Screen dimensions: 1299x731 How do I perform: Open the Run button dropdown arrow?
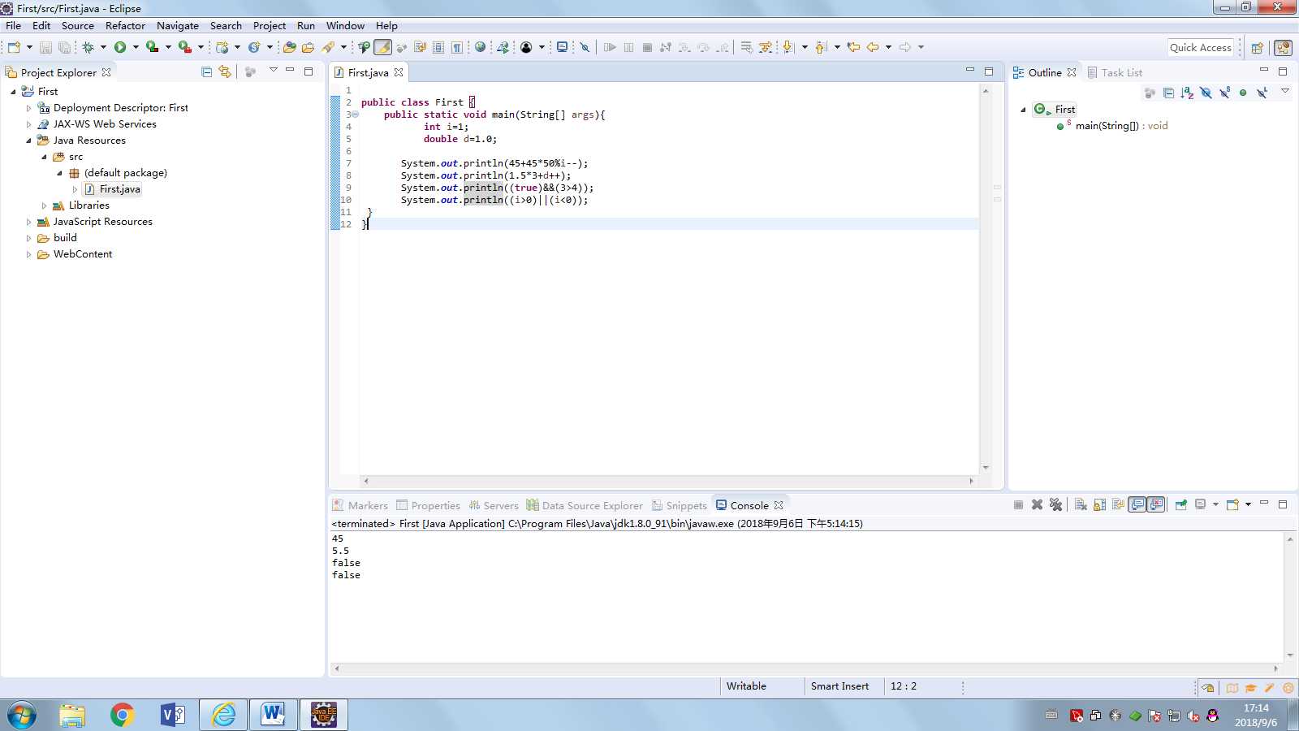[136, 47]
